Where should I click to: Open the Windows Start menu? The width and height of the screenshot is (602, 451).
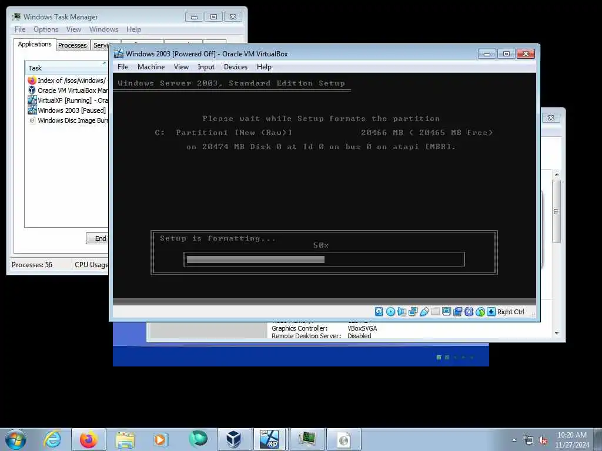point(16,439)
